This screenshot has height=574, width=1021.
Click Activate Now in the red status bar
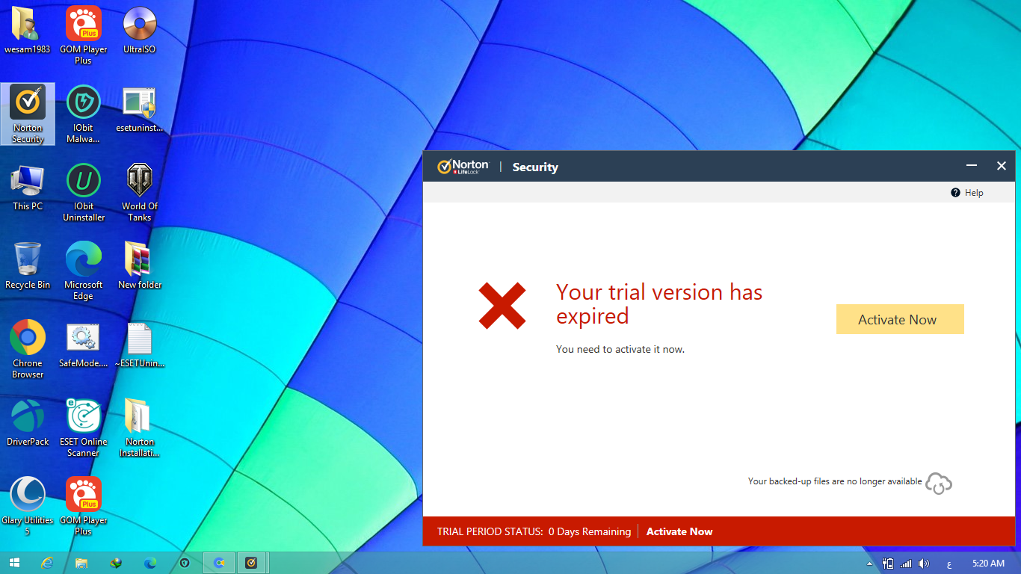click(x=679, y=531)
